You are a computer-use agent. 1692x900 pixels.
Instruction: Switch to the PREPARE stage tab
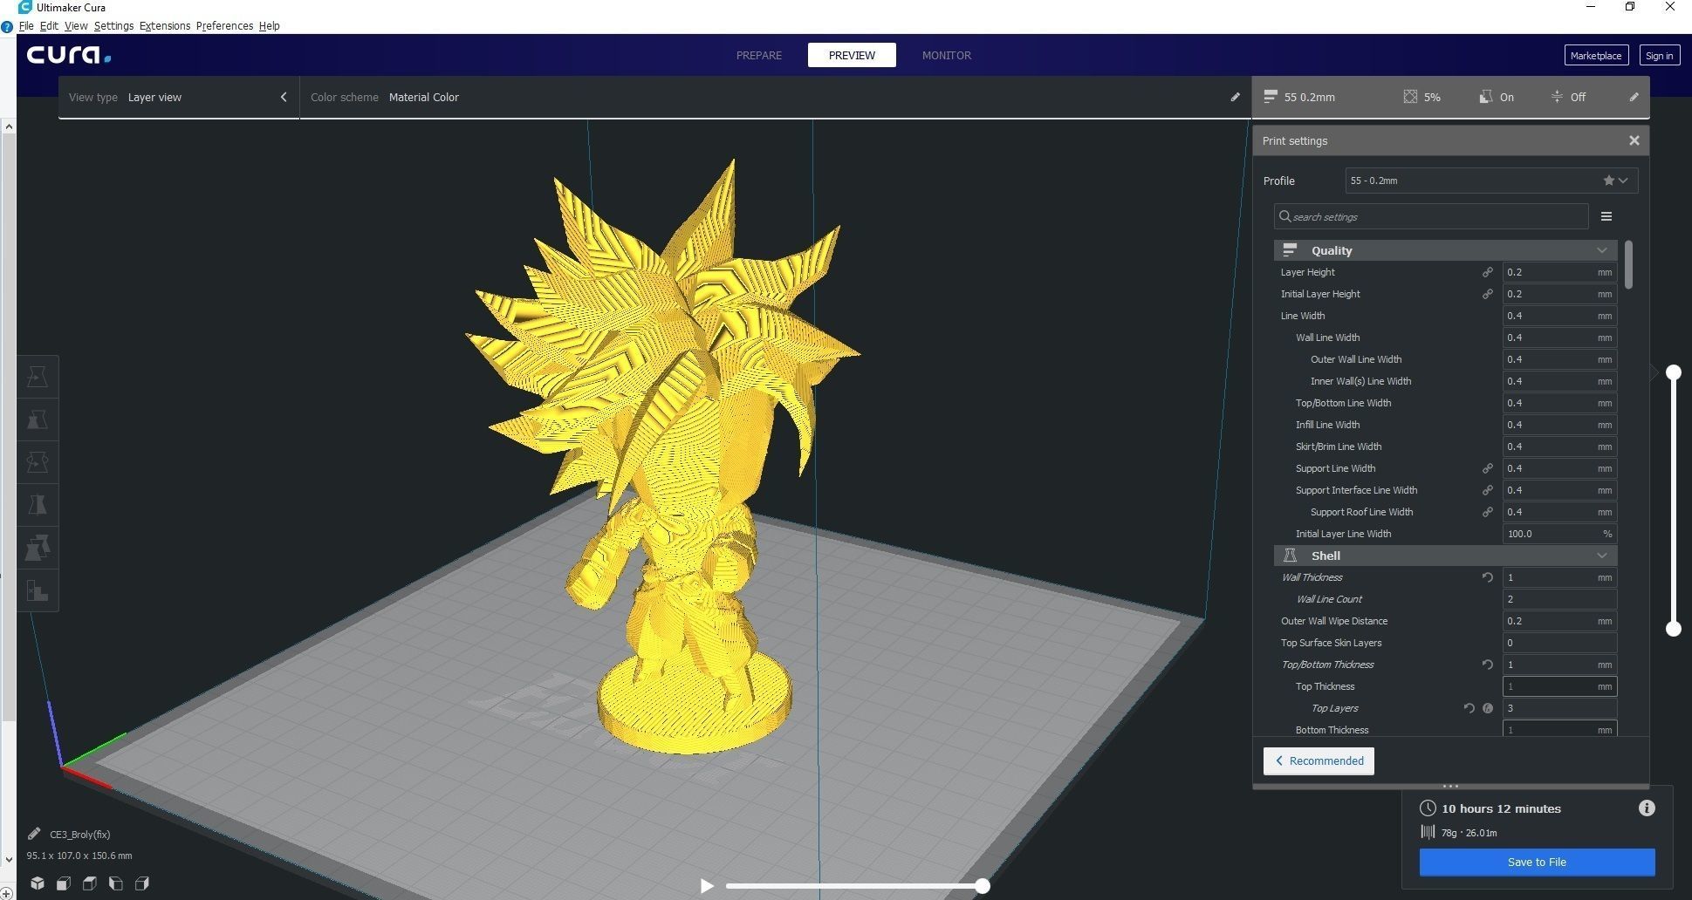click(x=758, y=55)
